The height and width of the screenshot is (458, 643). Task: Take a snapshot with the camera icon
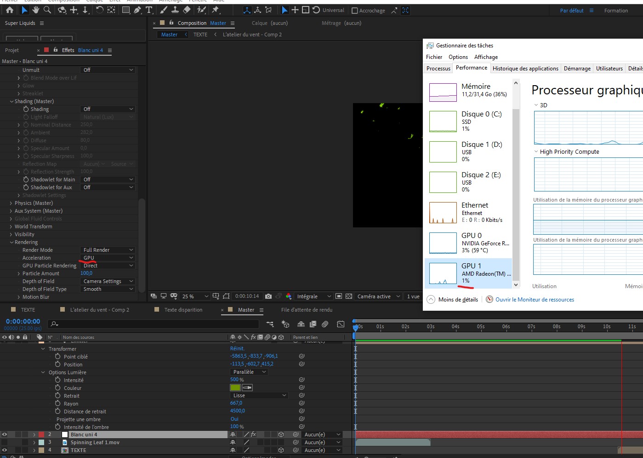coord(268,296)
